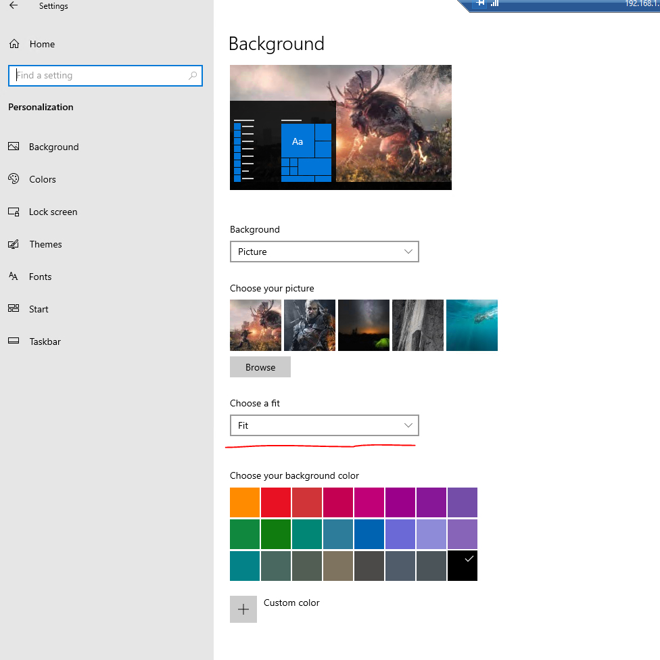
Task: Select the deer monster fight picture thumbnail
Action: (x=256, y=325)
